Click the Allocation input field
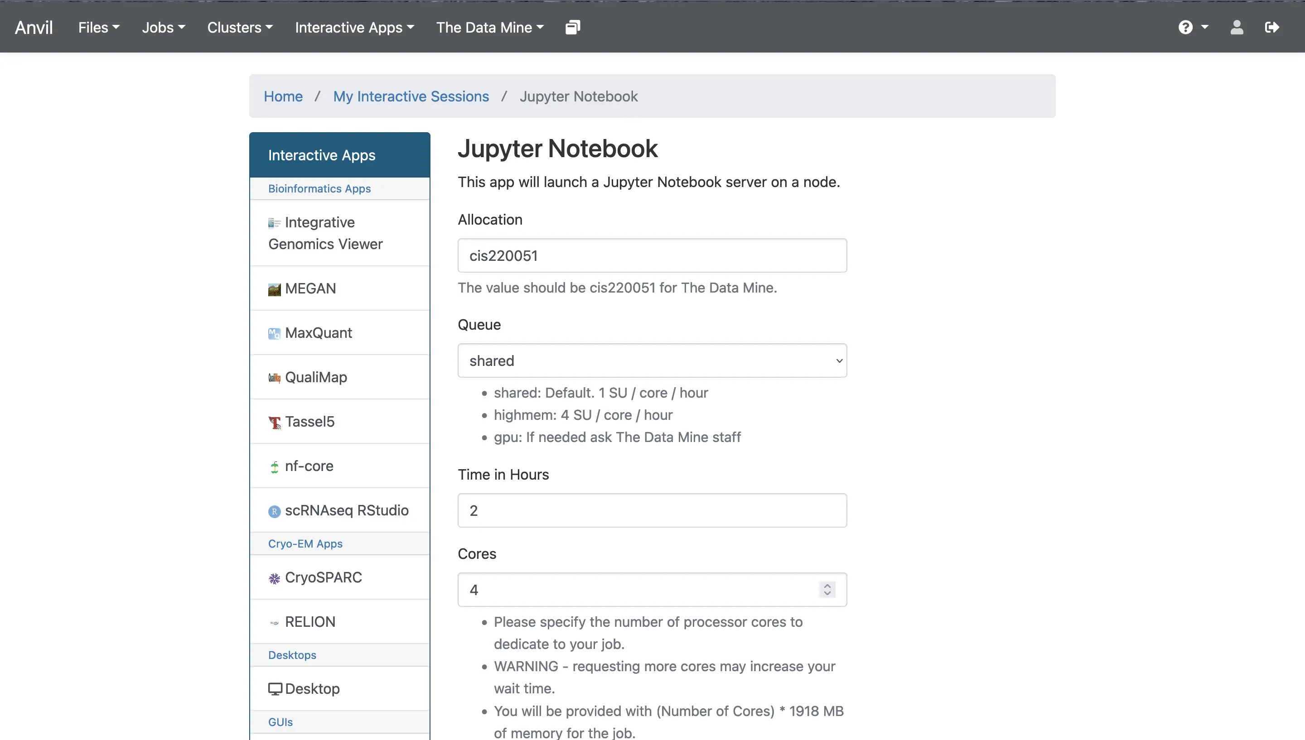The image size is (1305, 740). click(x=652, y=255)
